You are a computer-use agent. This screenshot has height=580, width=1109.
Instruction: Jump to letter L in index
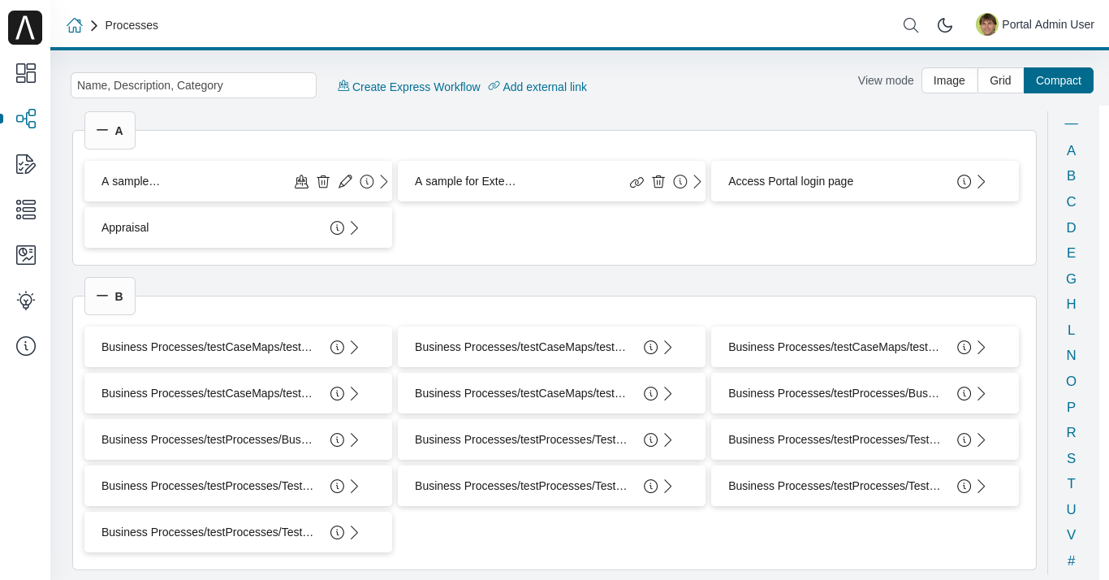click(x=1071, y=330)
